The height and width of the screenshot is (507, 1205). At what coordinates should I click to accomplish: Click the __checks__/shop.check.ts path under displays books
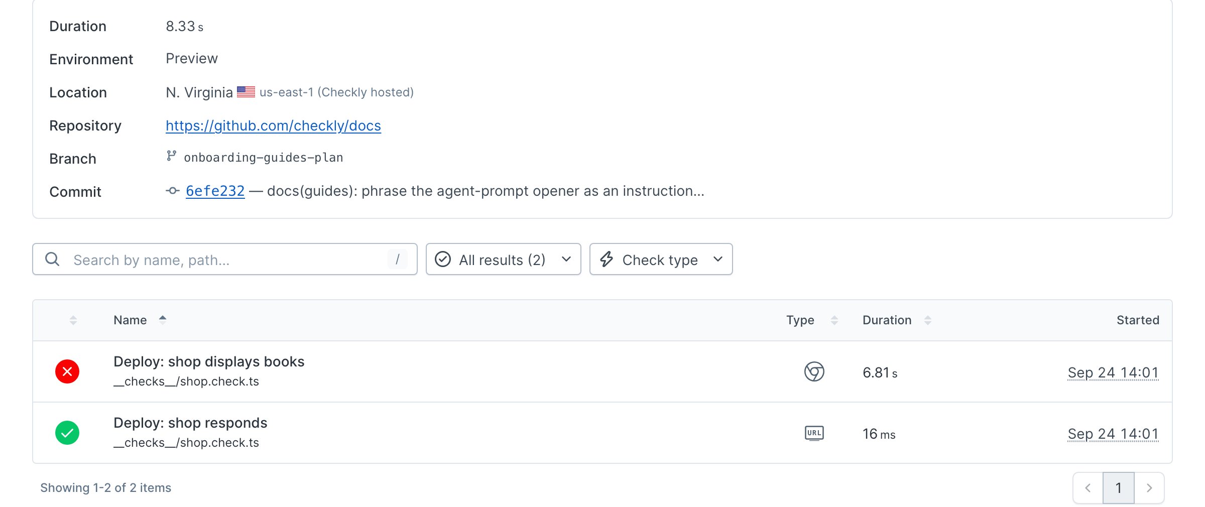[x=186, y=382]
